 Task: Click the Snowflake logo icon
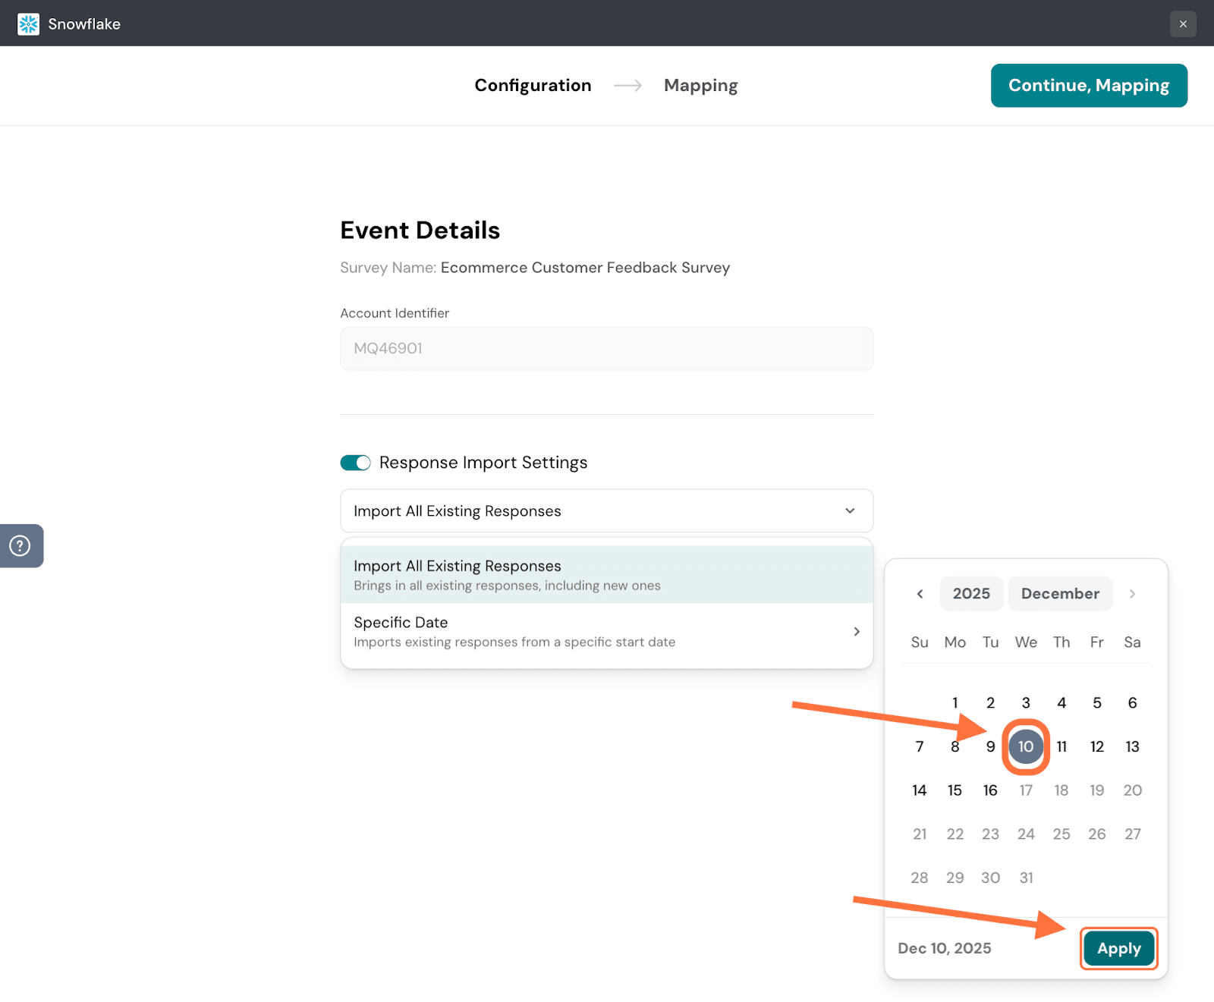tap(28, 24)
